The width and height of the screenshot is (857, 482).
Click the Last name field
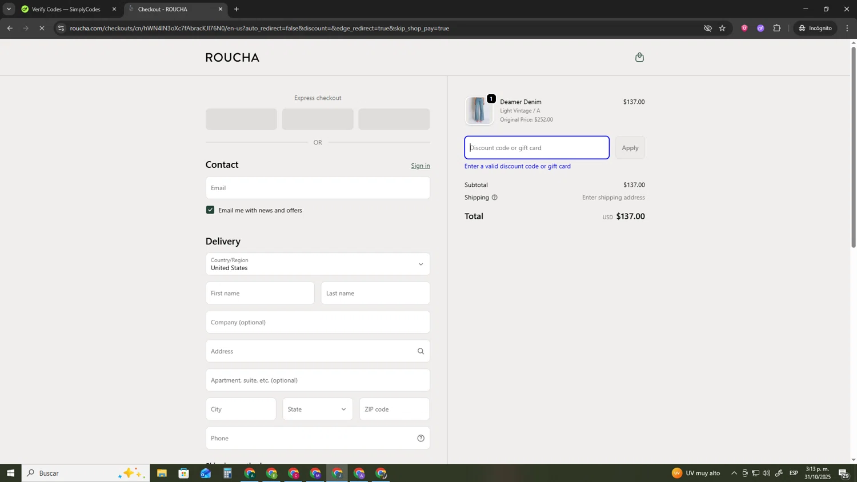tap(375, 294)
